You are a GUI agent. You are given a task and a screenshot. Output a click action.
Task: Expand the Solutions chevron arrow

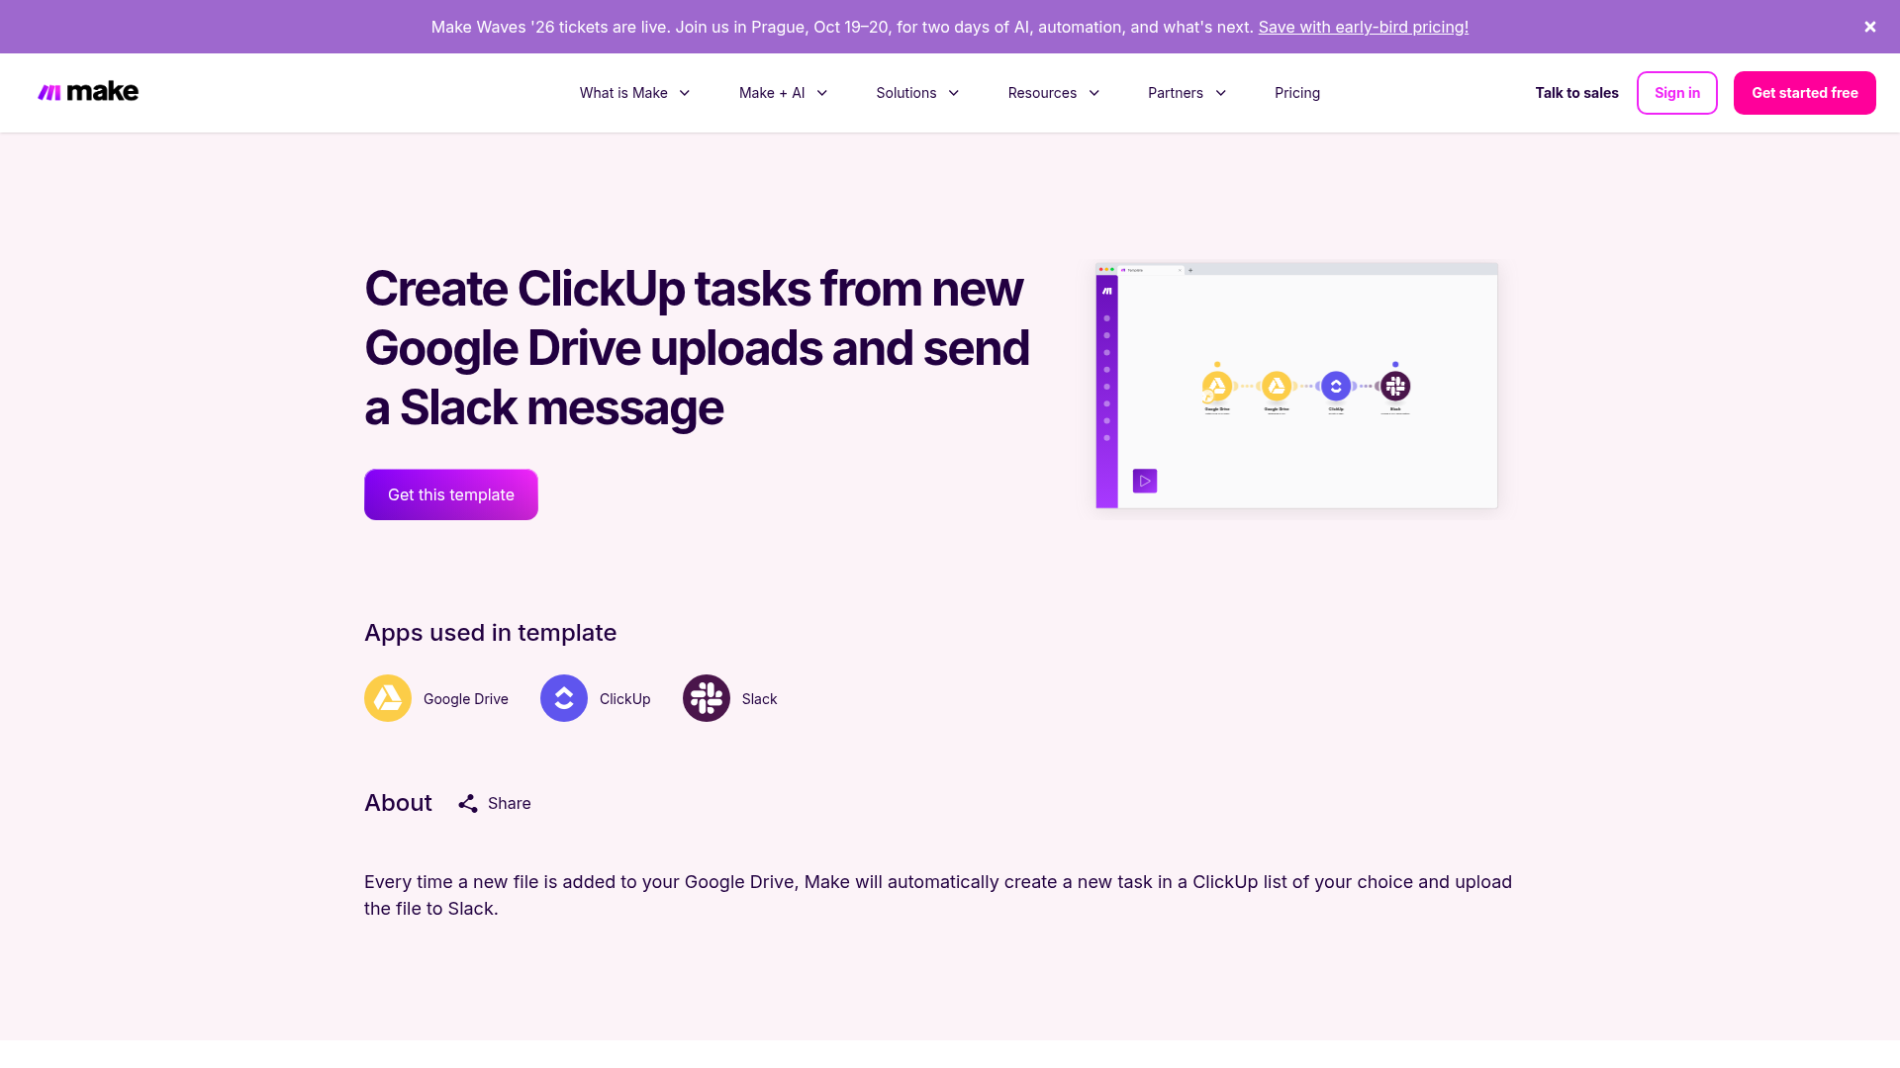[954, 93]
